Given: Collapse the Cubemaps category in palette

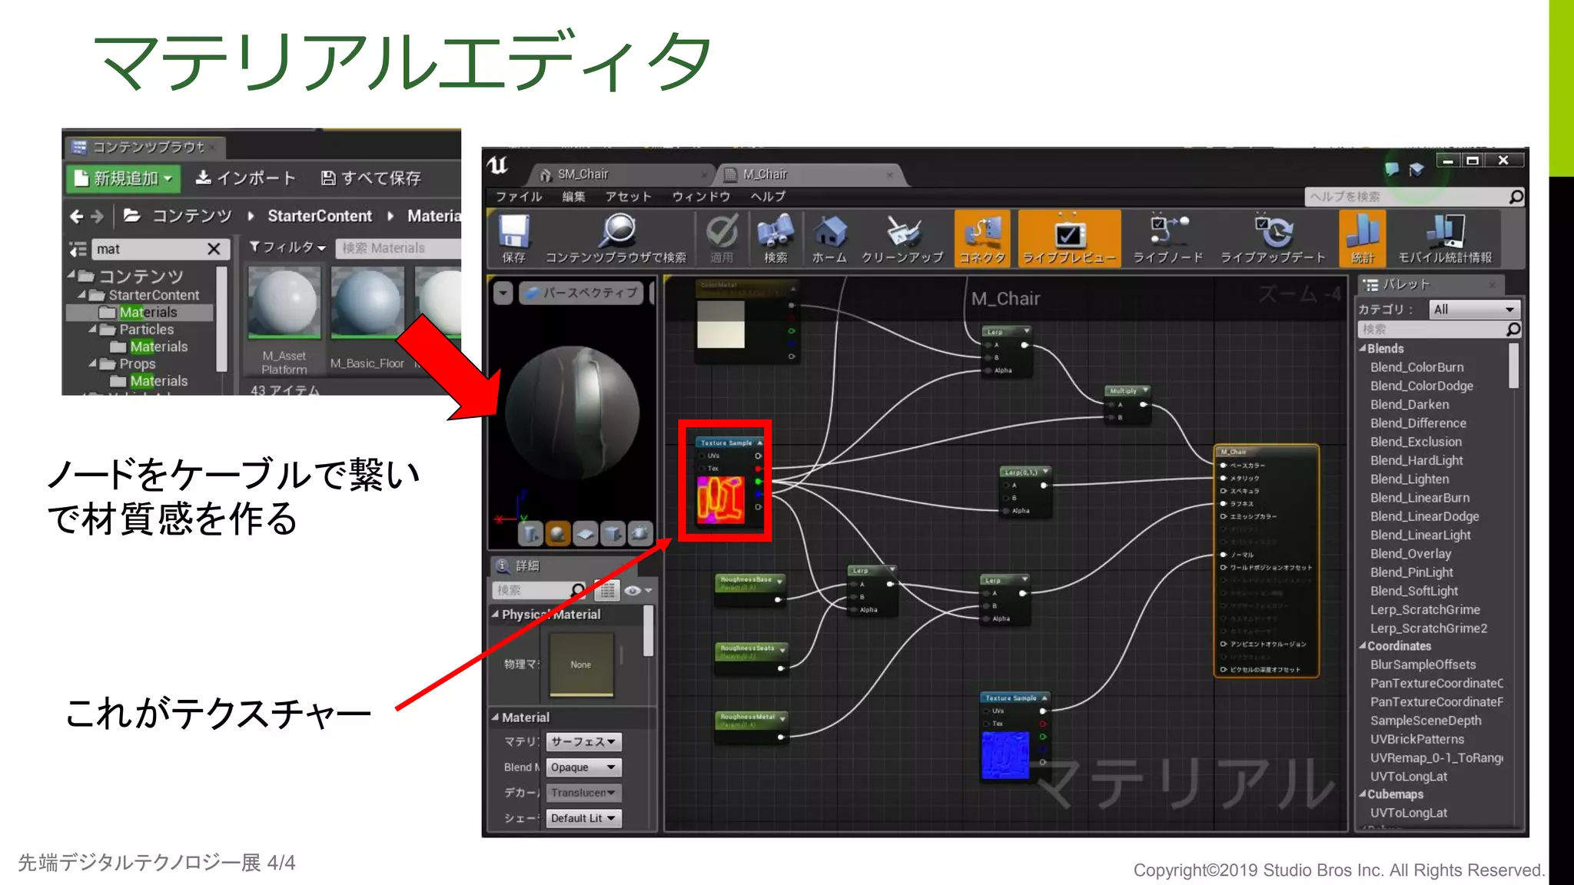Looking at the screenshot, I should [1363, 794].
